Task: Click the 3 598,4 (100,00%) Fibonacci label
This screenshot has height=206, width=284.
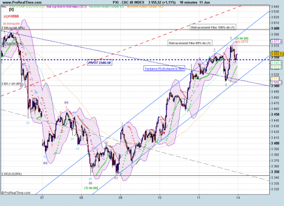Action: (13, 28)
